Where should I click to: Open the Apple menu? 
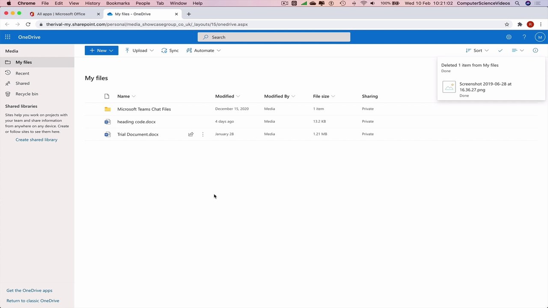[x=9, y=3]
